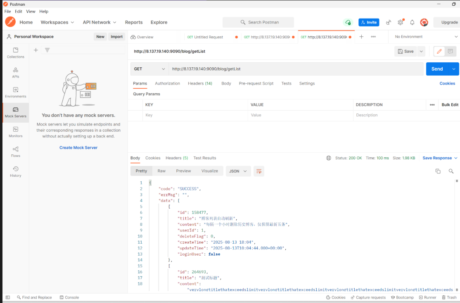
Task: Open the Monitors sidebar panel
Action: pos(16,132)
